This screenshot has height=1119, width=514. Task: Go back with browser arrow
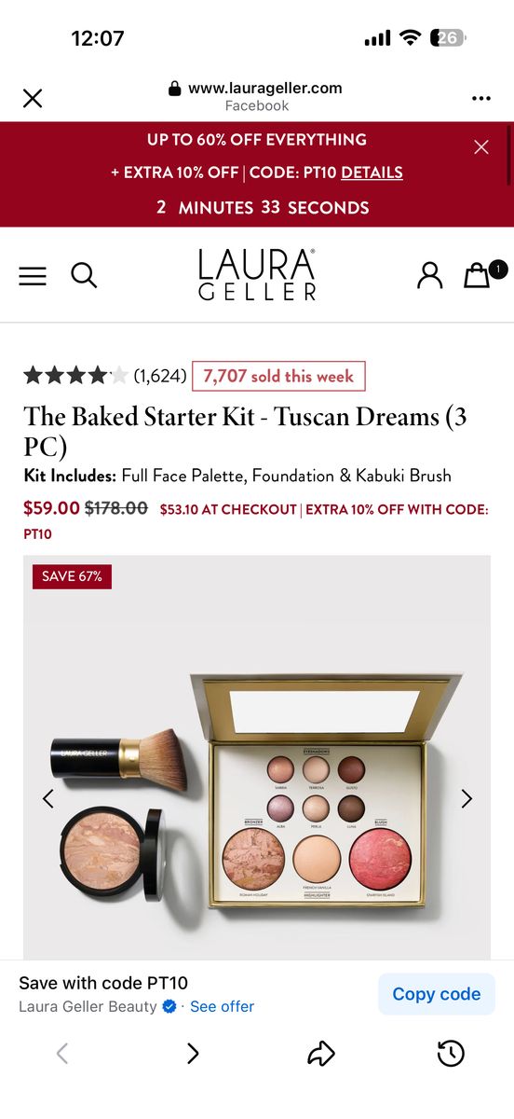click(x=62, y=1054)
